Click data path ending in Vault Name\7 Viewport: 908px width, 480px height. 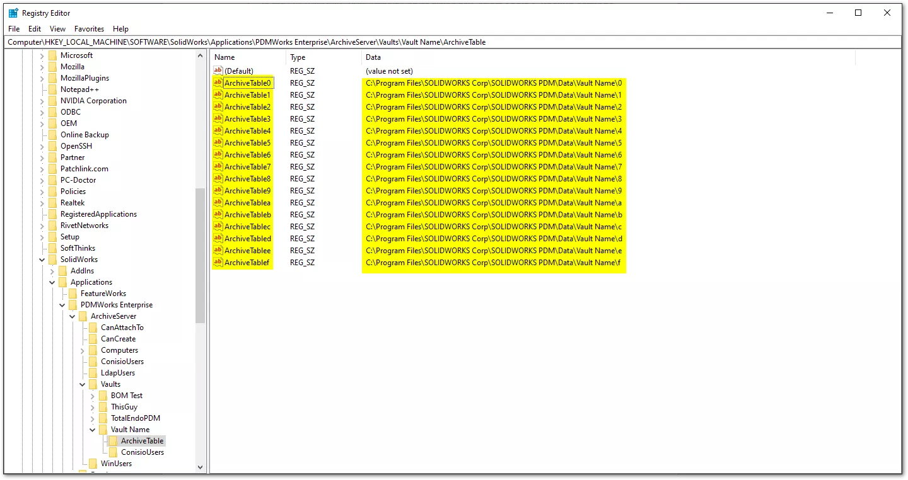click(494, 166)
